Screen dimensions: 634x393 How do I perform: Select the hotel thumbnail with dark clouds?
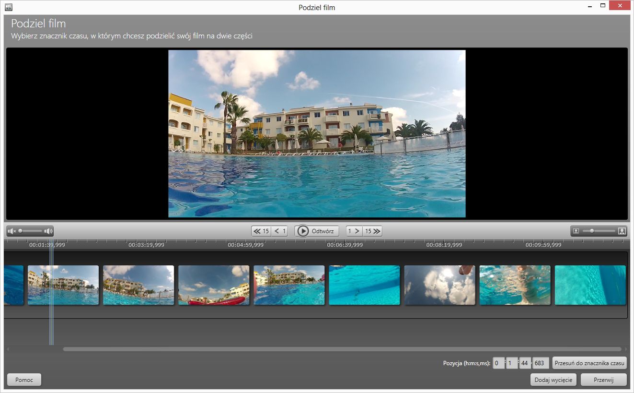[138, 285]
